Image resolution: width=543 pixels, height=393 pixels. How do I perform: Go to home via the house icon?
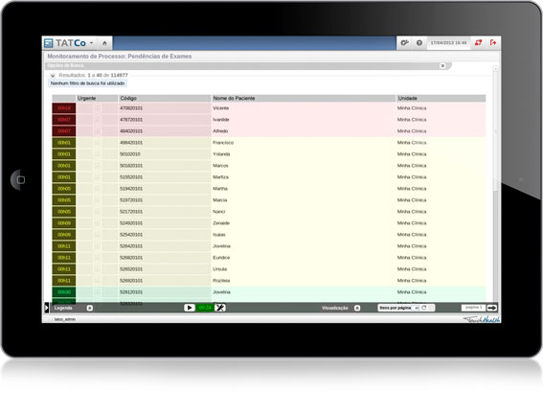tap(104, 43)
